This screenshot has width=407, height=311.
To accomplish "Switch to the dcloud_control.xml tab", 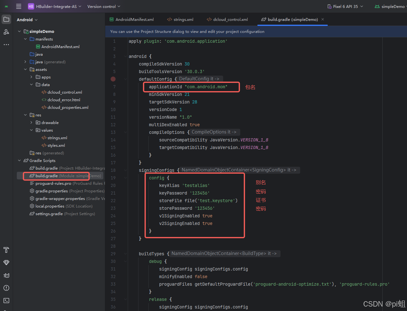I will tap(227, 19).
